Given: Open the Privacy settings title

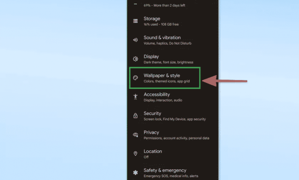Looking at the screenshot, I should pos(151,133).
